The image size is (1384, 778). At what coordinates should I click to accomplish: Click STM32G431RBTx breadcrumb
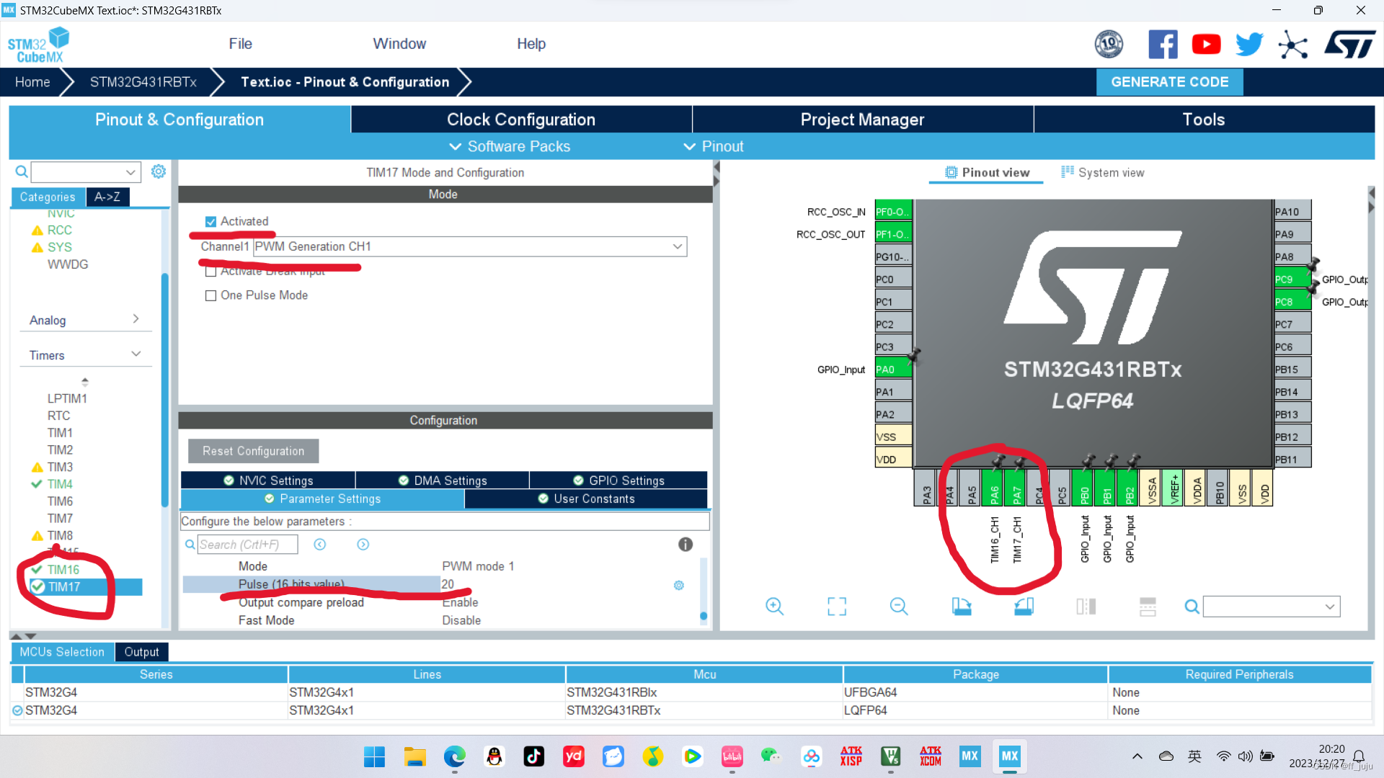click(x=143, y=82)
